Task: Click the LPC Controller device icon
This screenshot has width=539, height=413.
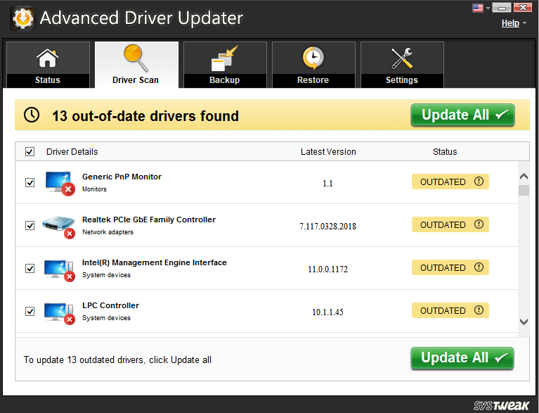Action: pos(60,313)
